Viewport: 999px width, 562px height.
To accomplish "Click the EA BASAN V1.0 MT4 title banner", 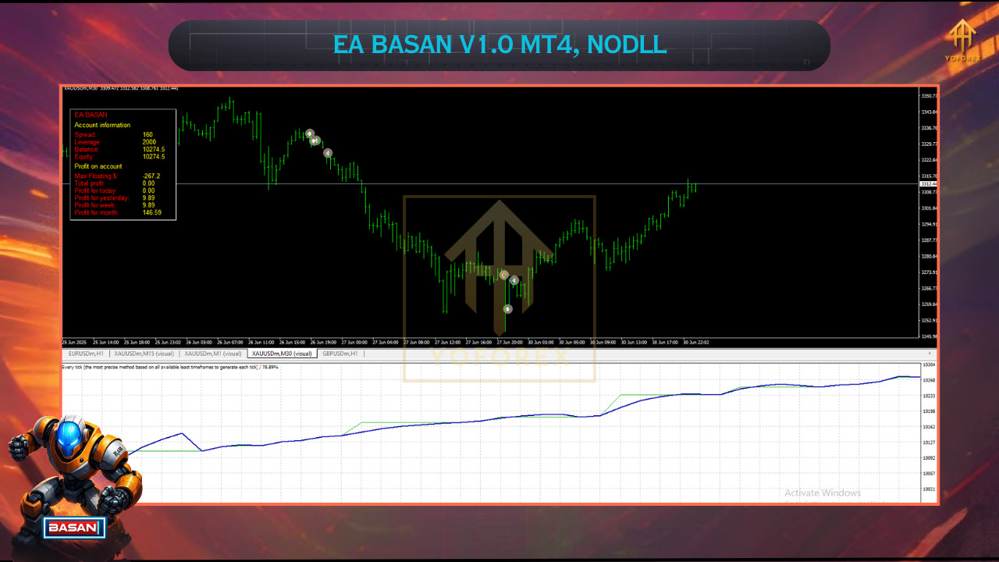I will point(499,45).
